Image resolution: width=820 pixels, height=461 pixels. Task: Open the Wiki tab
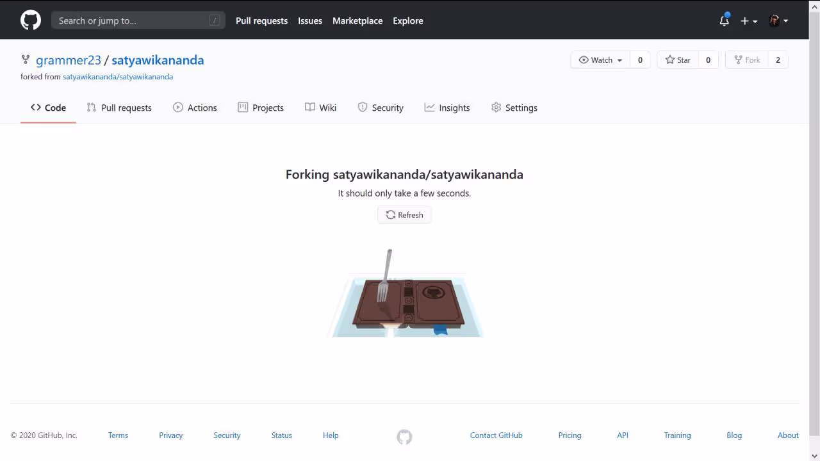click(x=320, y=108)
